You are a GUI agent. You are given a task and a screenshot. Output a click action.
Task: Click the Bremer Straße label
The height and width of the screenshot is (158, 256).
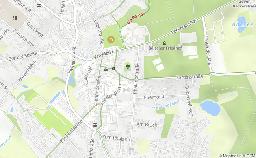(x=23, y=56)
